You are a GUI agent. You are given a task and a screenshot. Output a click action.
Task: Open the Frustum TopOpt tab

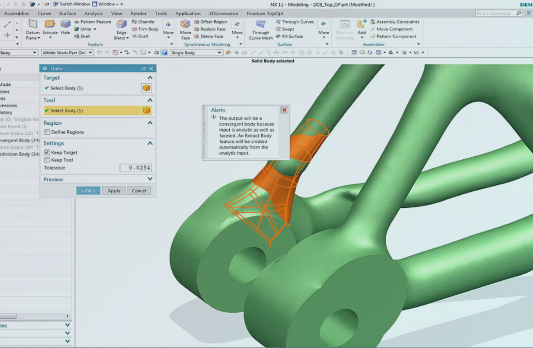coord(265,13)
